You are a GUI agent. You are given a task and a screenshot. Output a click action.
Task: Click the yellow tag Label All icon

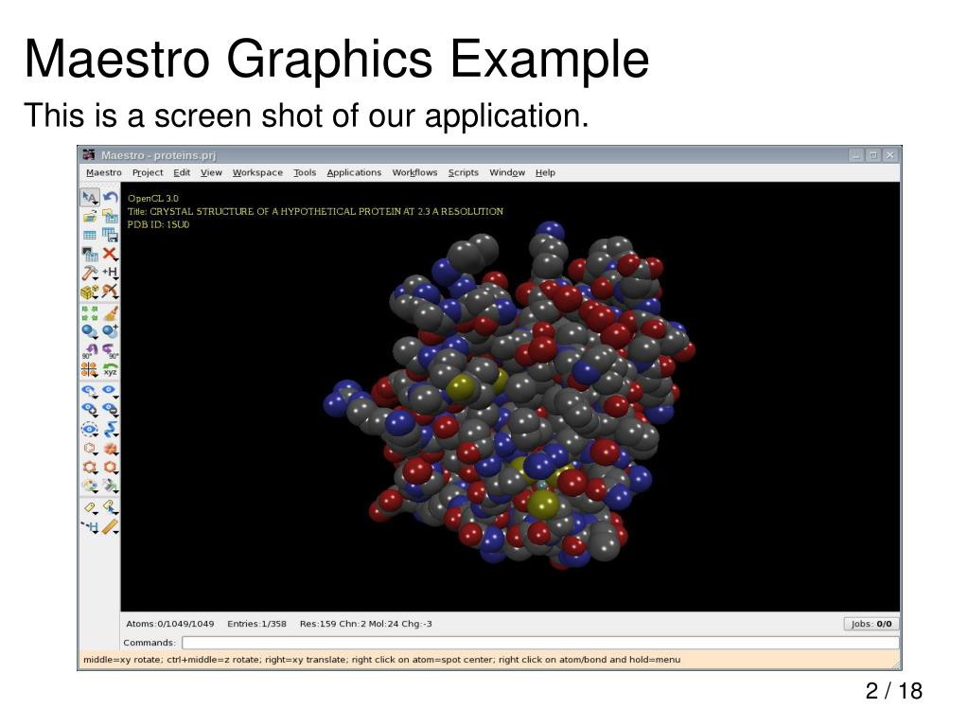[x=90, y=507]
